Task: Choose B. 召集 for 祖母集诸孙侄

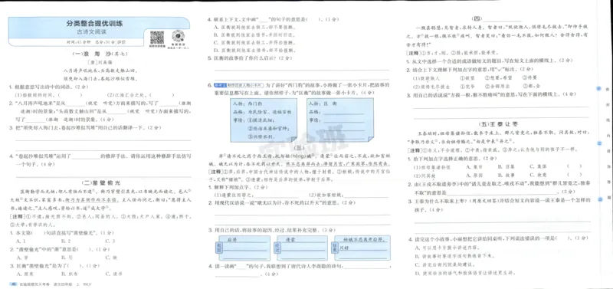Action: pos(506,166)
